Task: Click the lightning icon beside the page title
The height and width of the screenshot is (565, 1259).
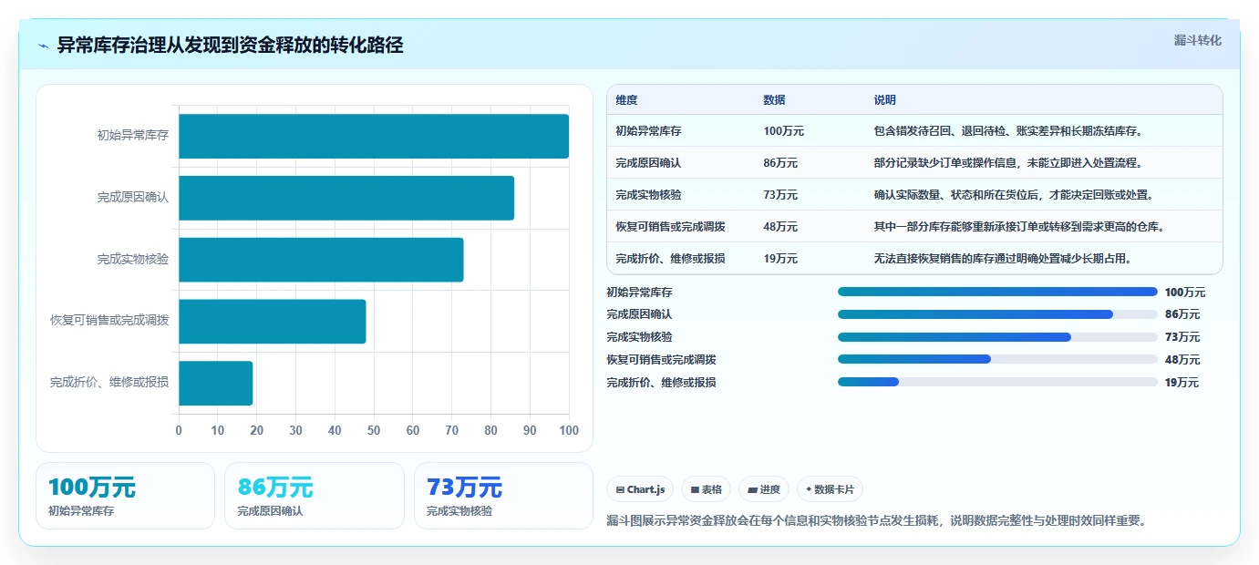Action: [44, 46]
